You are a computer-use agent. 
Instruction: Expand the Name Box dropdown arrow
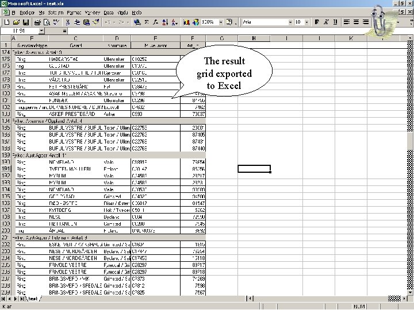41,31
